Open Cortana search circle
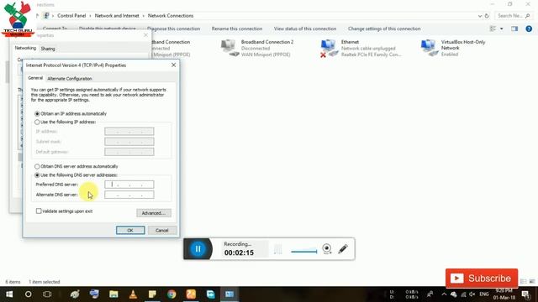This screenshot has height=302, width=538. (x=28, y=294)
